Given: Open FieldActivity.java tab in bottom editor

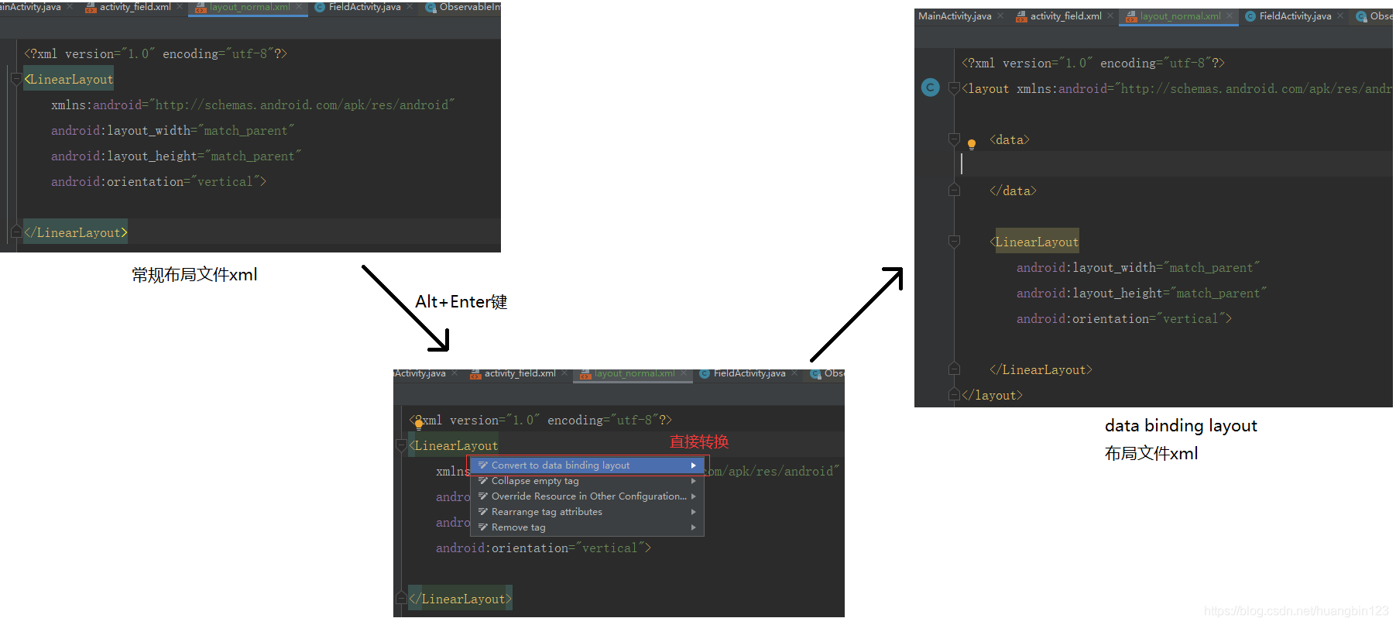Looking at the screenshot, I should [x=749, y=373].
